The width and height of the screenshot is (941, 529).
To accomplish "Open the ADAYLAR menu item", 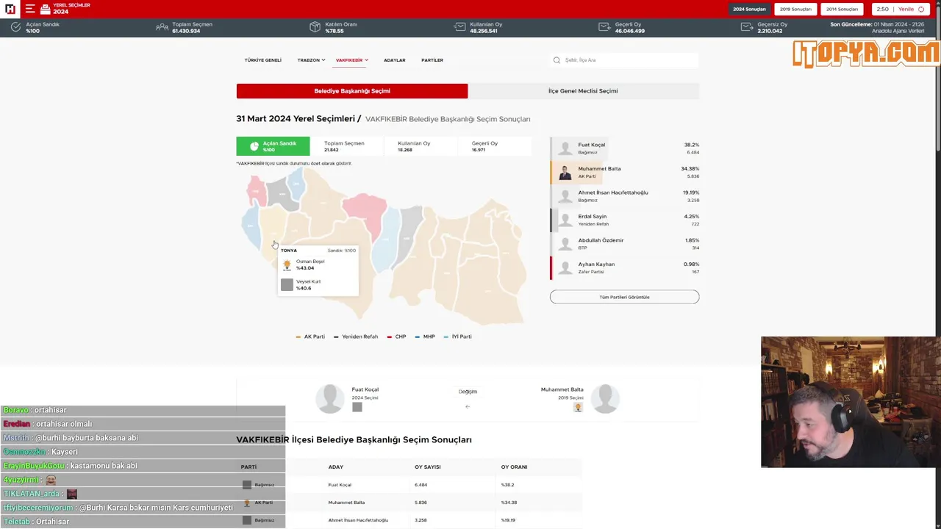I will [x=395, y=60].
